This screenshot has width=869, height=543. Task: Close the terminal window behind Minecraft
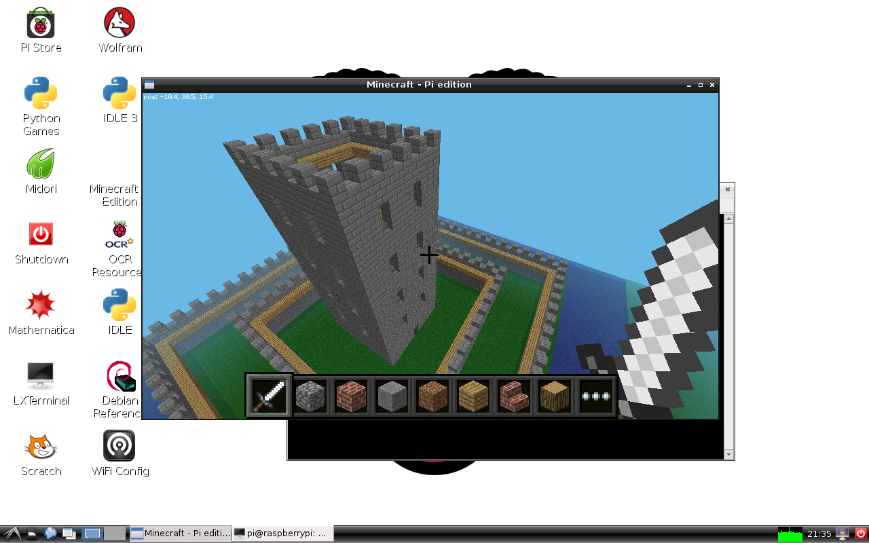728,189
